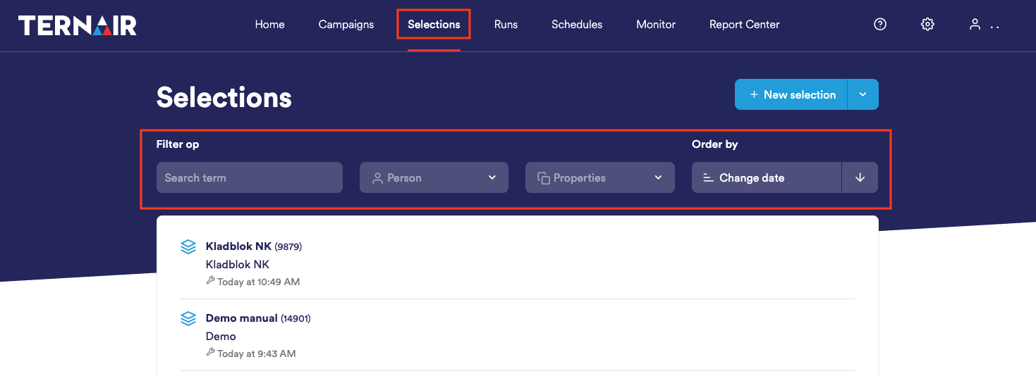Click the user profile icon
This screenshot has height=376, width=1036.
pos(975,25)
